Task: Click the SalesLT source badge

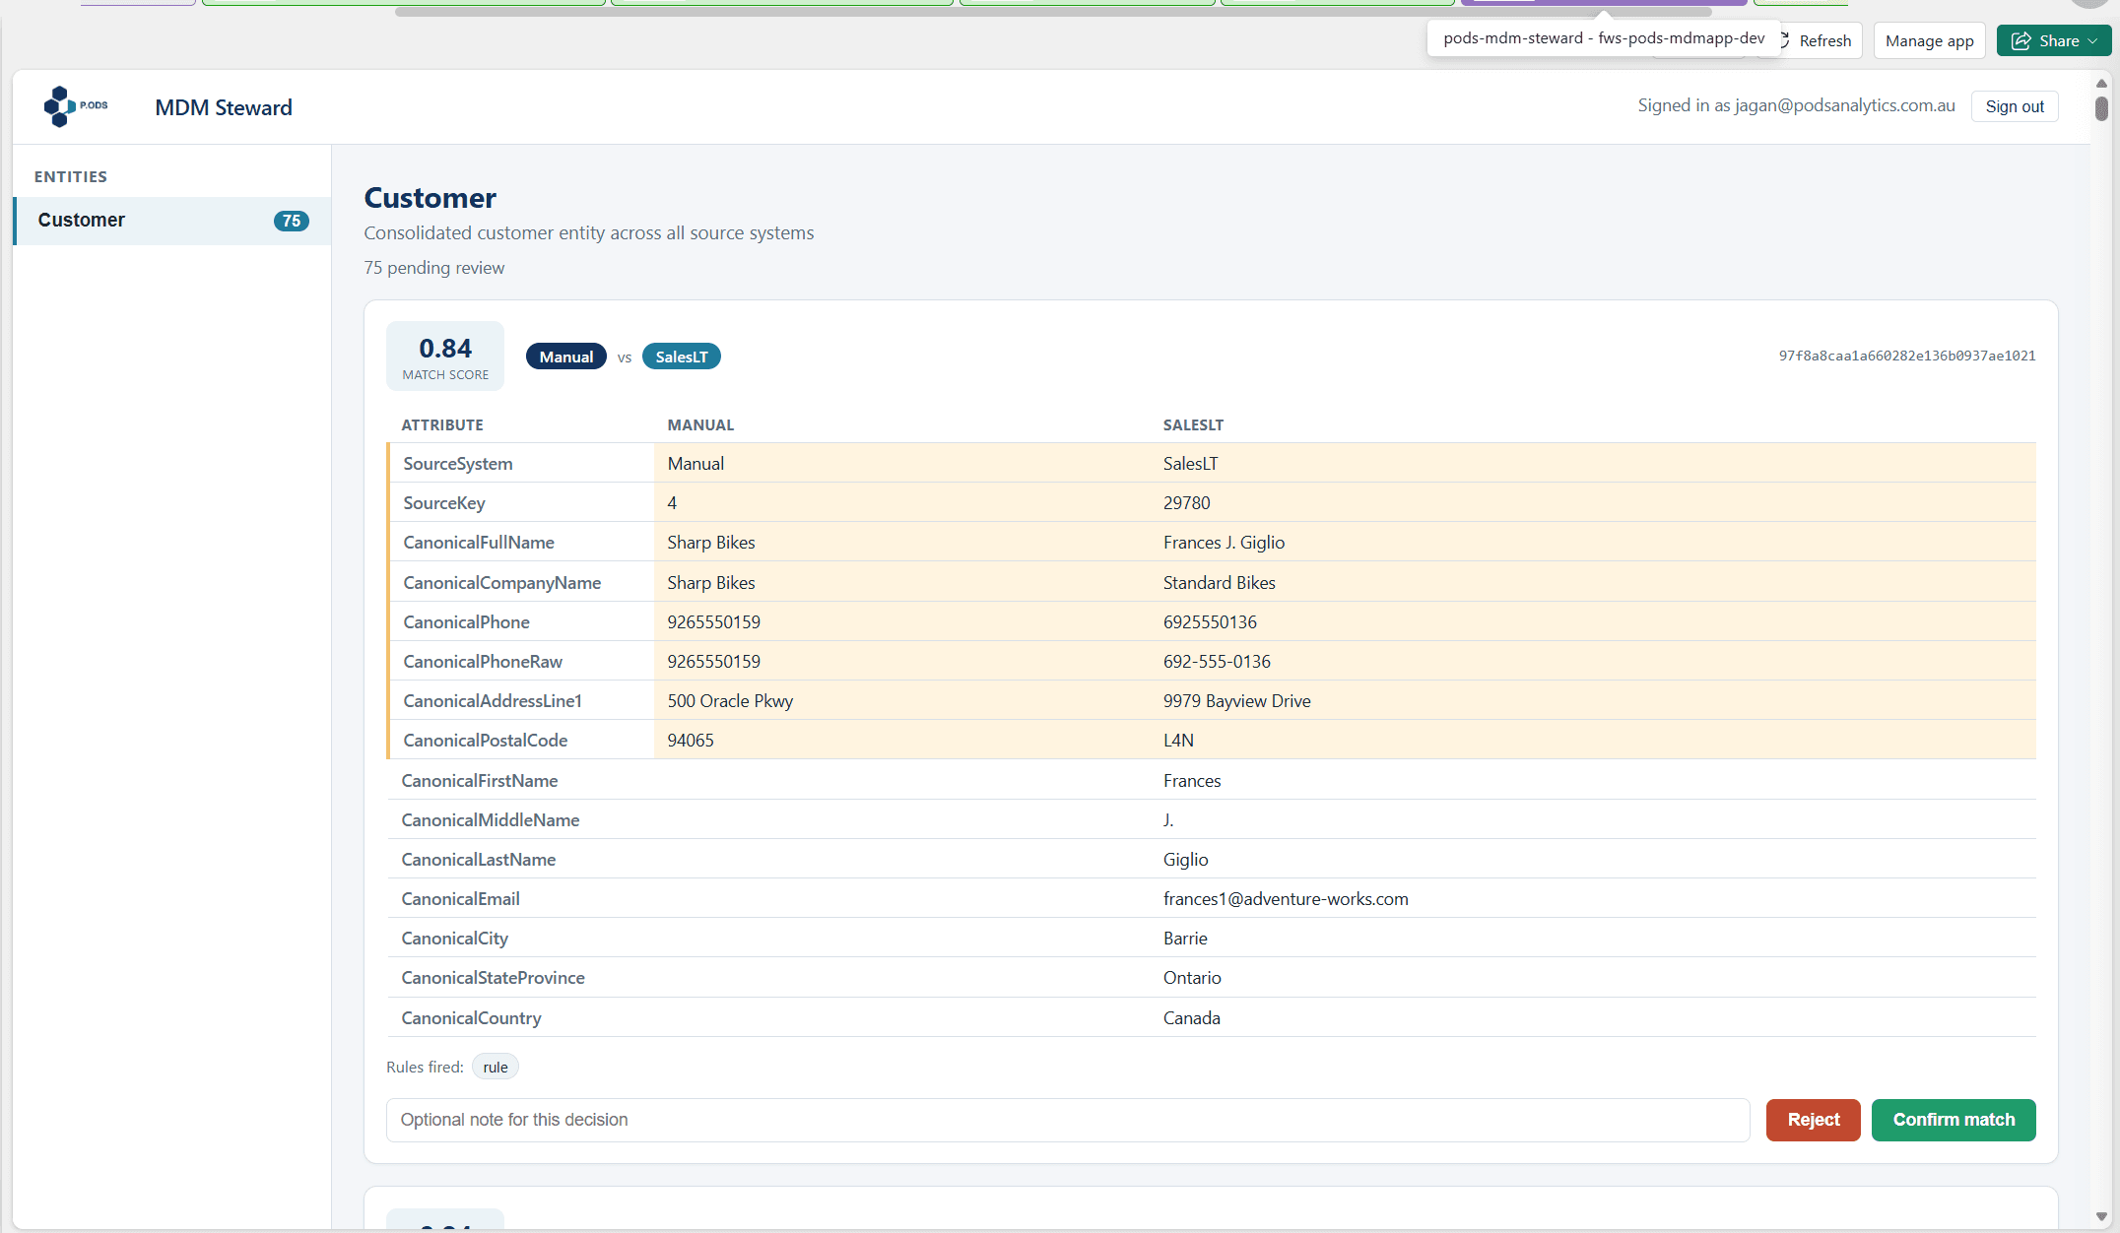Action: point(682,357)
